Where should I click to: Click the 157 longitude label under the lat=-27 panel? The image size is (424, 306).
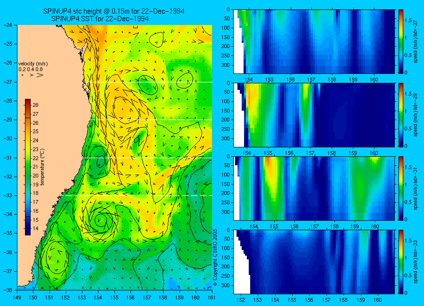click(311, 80)
